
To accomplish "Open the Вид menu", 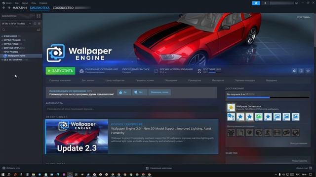I will tap(16, 3).
